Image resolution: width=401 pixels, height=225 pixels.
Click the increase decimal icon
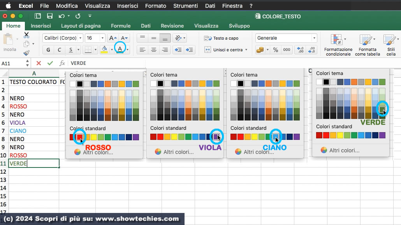pos(300,50)
